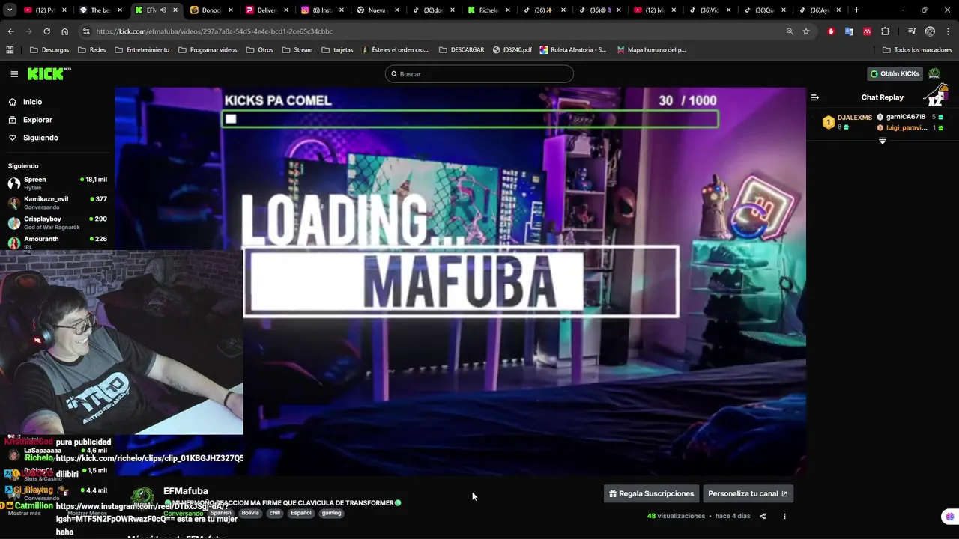Viewport: 959px width, 539px height.
Task: Select the chill tag
Action: click(x=275, y=513)
